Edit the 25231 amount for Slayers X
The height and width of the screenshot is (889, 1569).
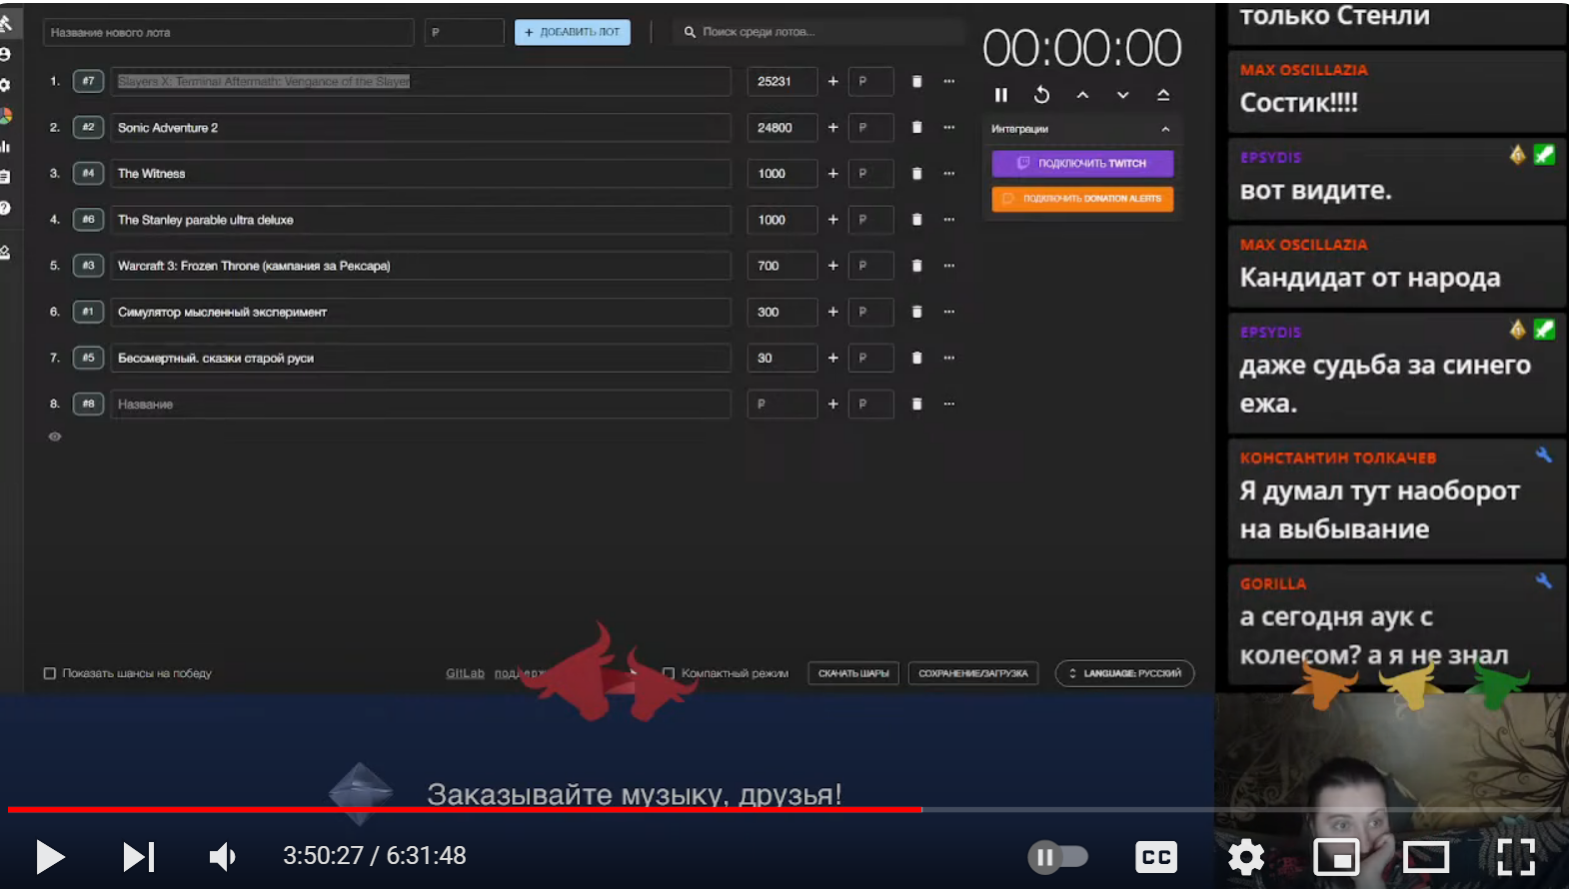[x=782, y=81]
